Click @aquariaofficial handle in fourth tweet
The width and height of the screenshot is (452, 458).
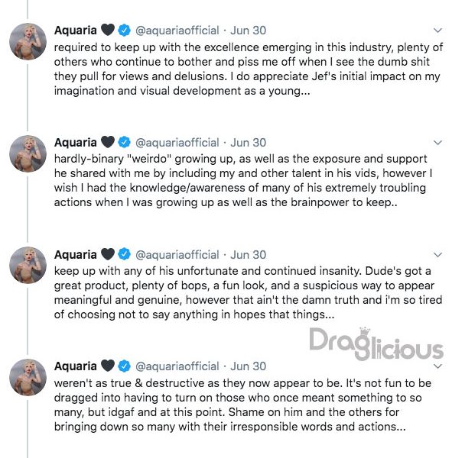click(x=177, y=366)
